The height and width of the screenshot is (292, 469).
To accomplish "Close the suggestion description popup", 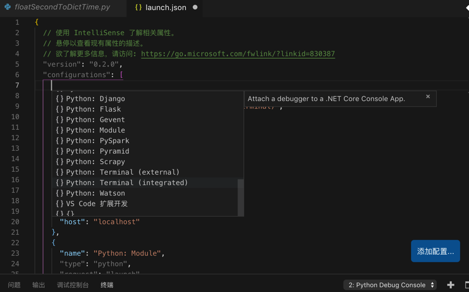I will pos(428,96).
